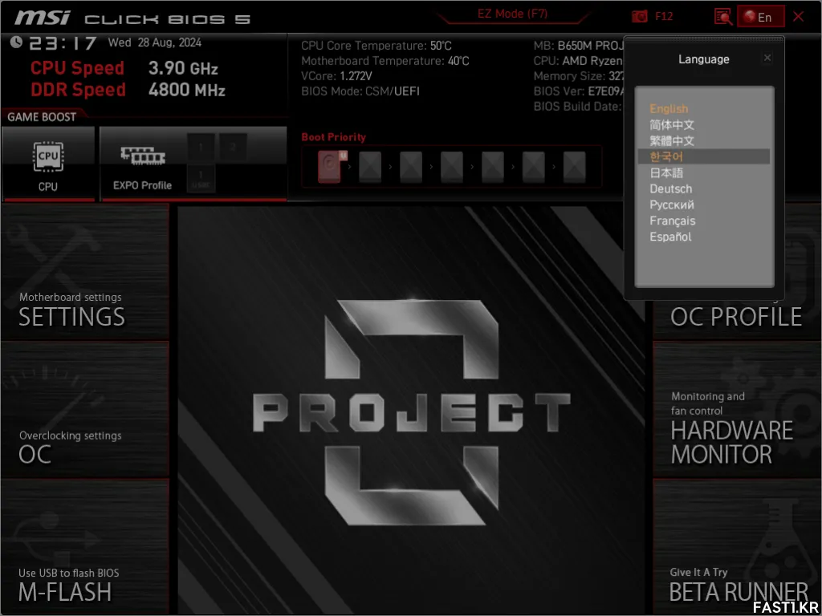Close the BIOS with the red X

click(799, 17)
